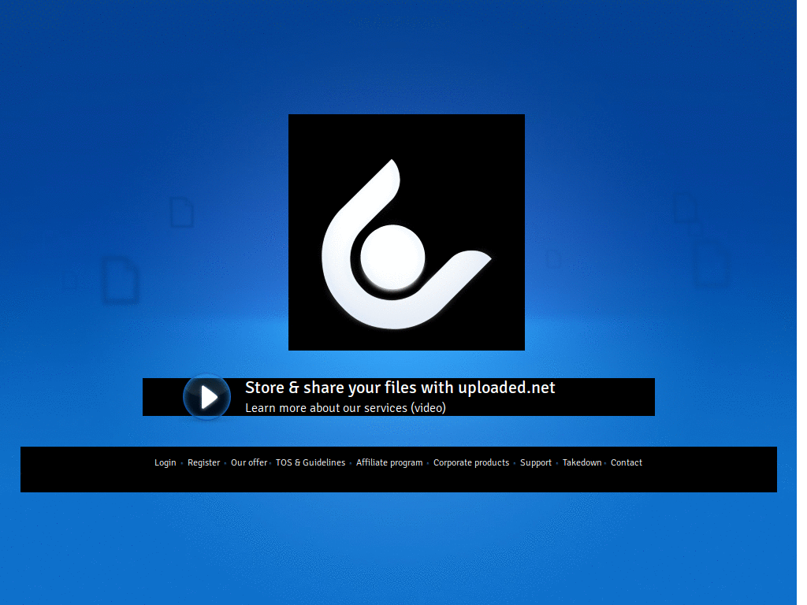Go to the Register page
807x605 pixels.
pyautogui.click(x=204, y=462)
